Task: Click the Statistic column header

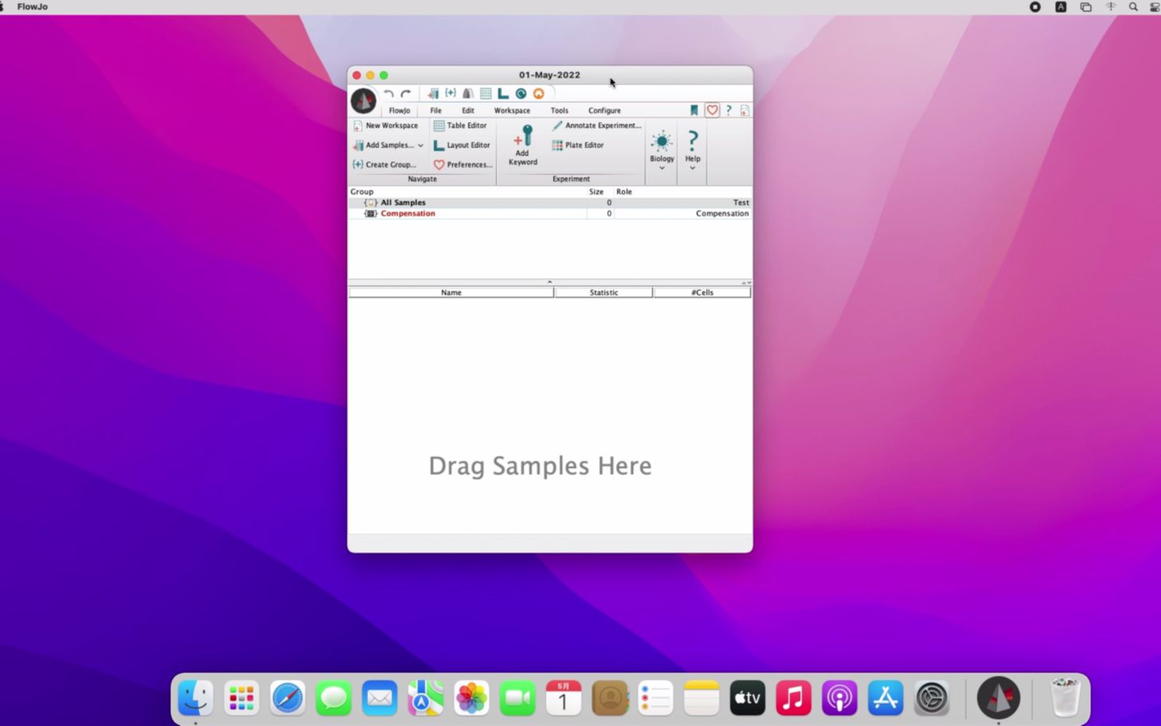Action: click(603, 292)
